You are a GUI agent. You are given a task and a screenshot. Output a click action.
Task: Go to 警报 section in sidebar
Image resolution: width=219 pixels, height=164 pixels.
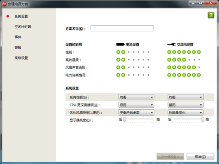click(x=18, y=47)
